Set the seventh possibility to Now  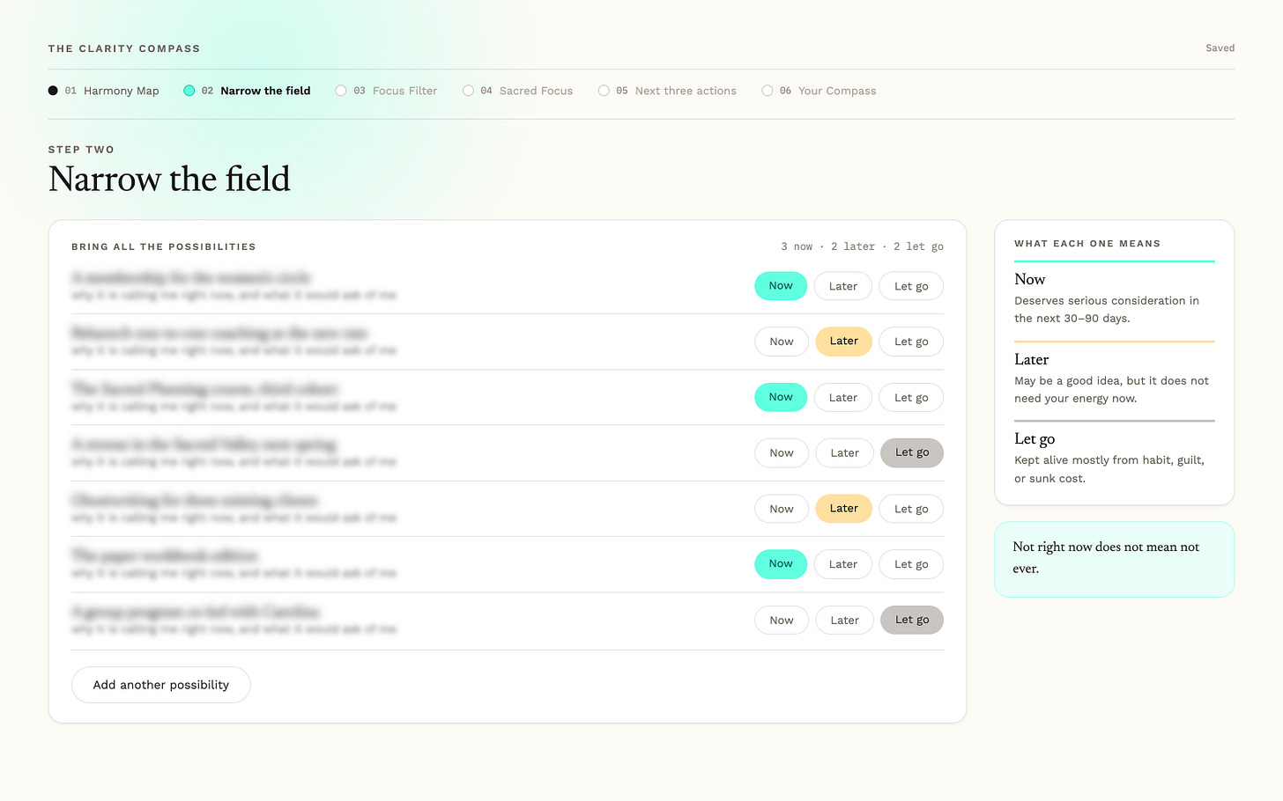pos(782,621)
